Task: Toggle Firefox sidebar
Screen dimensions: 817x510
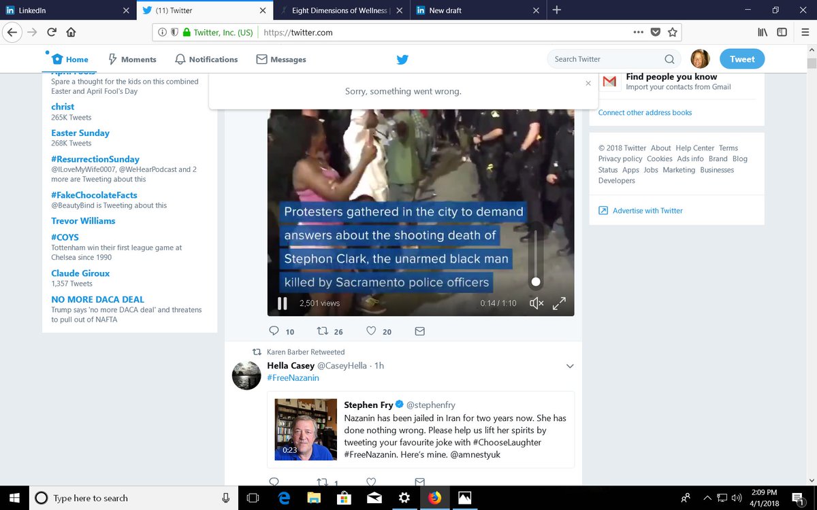Action: click(782, 32)
